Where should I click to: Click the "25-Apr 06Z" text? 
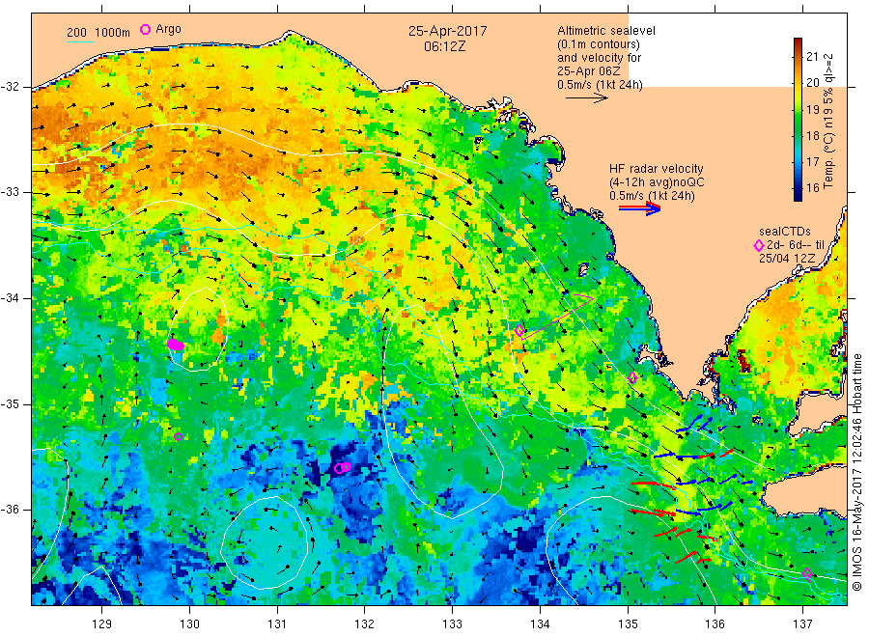pyautogui.click(x=589, y=71)
